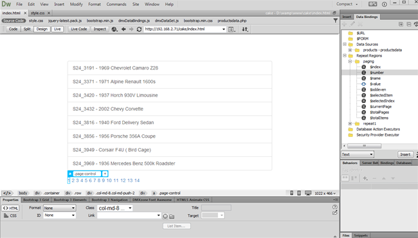Viewport: 418px width, 238px height.
Task: Click the Insert button in Data Bindings
Action: (405, 154)
